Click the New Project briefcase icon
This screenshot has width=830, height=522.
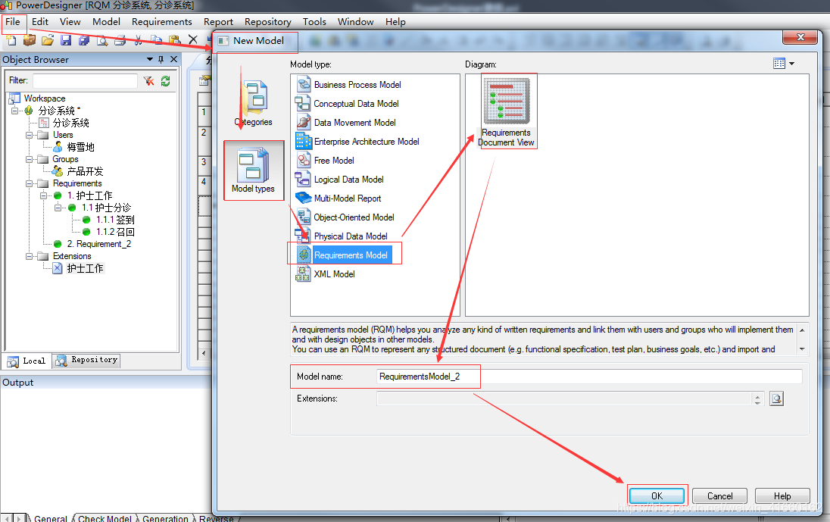(30, 40)
